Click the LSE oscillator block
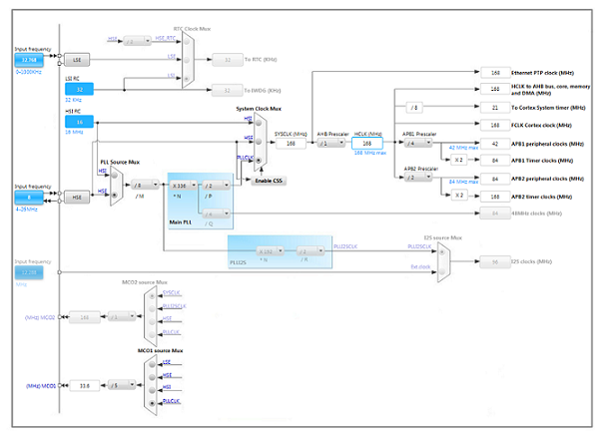Image resolution: width=605 pixels, height=436 pixels. coord(77,60)
